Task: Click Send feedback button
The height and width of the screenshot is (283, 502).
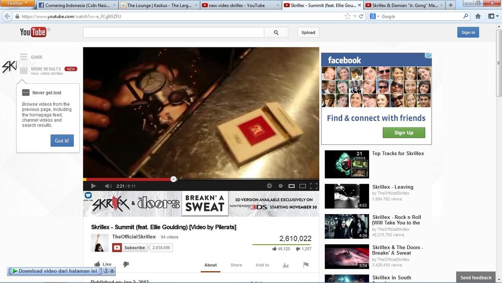Action: click(x=476, y=278)
